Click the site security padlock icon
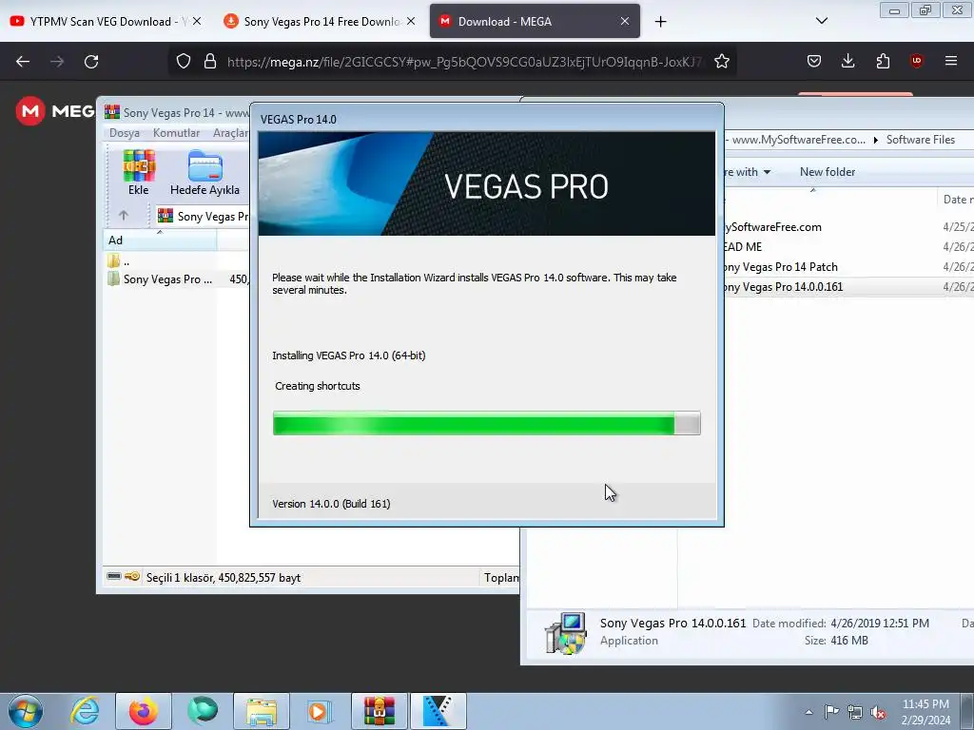974x730 pixels. click(210, 62)
